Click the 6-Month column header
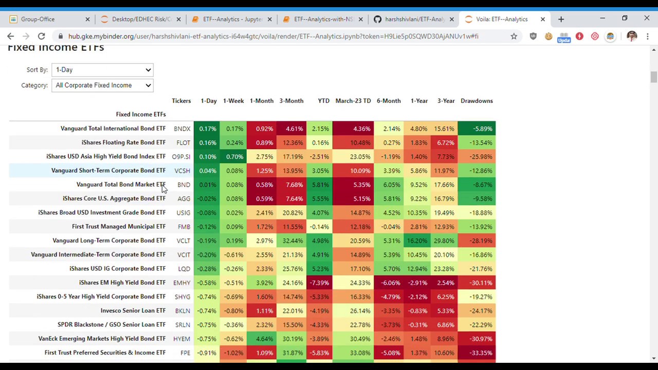The width and height of the screenshot is (658, 370). (x=389, y=101)
